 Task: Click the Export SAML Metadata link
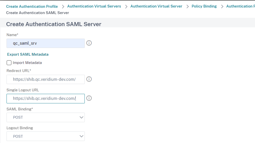tap(28, 54)
